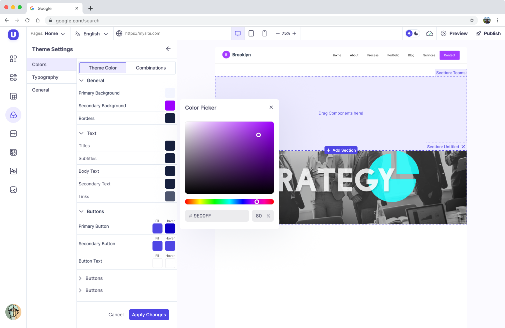Toggle the Colors settings tab selection
Screen dimensions: 505x328
(39, 64)
